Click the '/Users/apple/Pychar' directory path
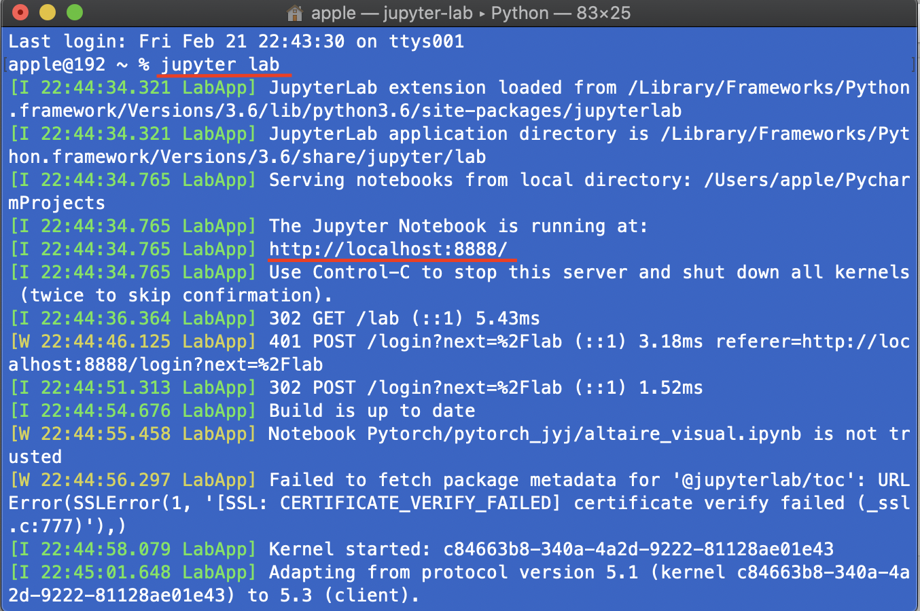The image size is (920, 611). pyautogui.click(x=807, y=180)
